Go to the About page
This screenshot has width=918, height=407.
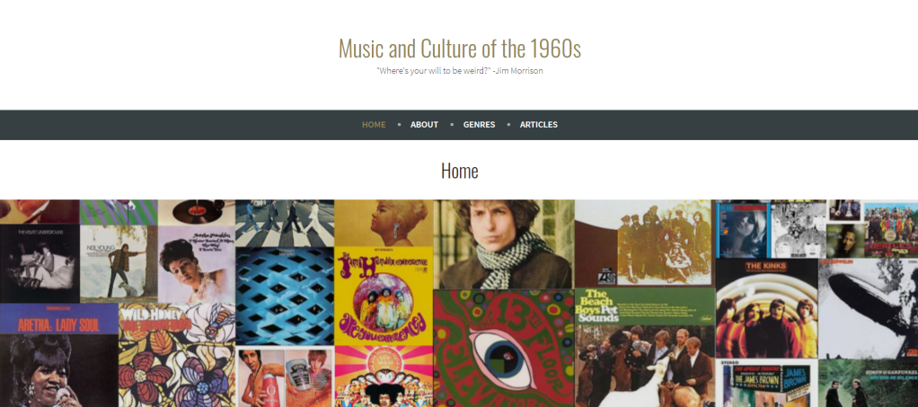click(424, 124)
